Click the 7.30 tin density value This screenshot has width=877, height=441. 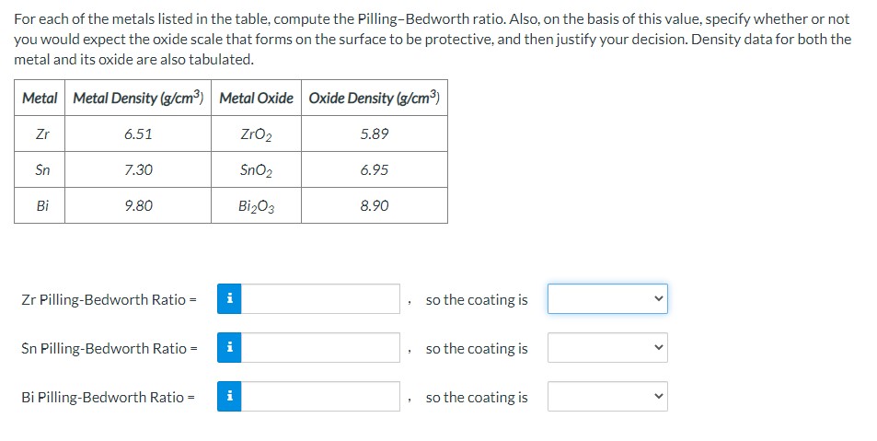tap(138, 170)
